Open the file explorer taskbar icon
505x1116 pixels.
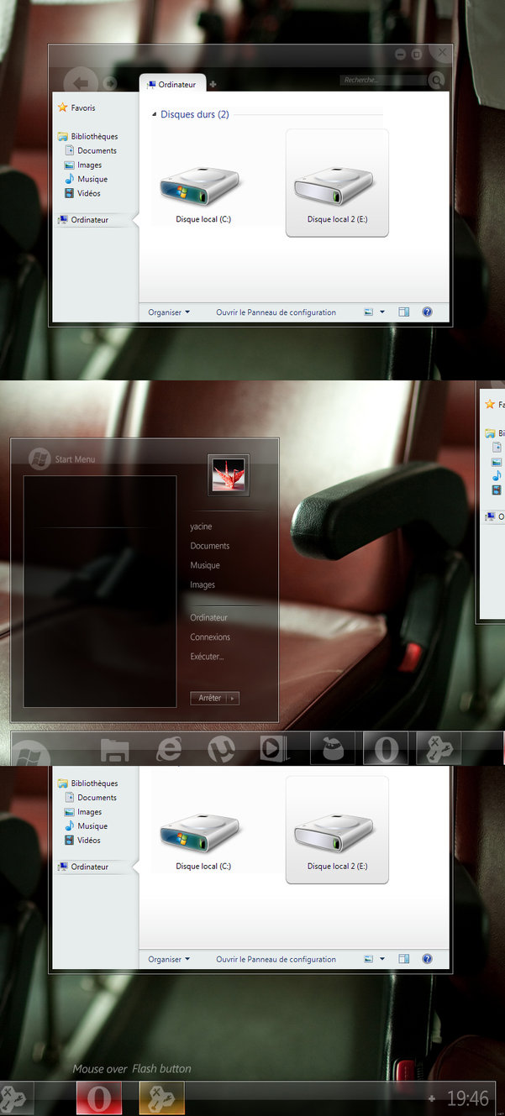point(114,749)
